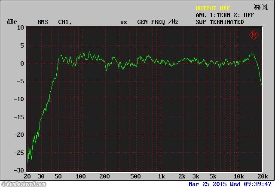
Task: Click the -10 value on the vertical axis
Action: [18, 99]
